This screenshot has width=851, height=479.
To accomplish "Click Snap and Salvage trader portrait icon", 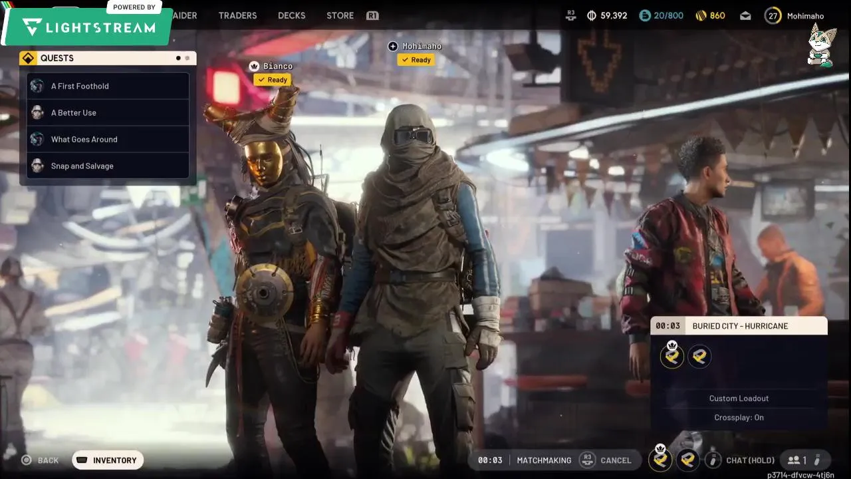I will pyautogui.click(x=37, y=166).
